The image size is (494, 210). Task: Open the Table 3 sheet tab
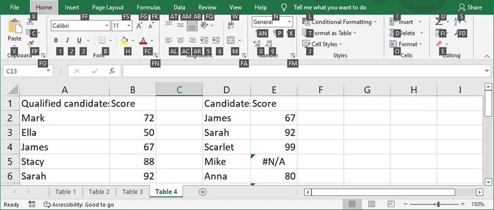[133, 192]
